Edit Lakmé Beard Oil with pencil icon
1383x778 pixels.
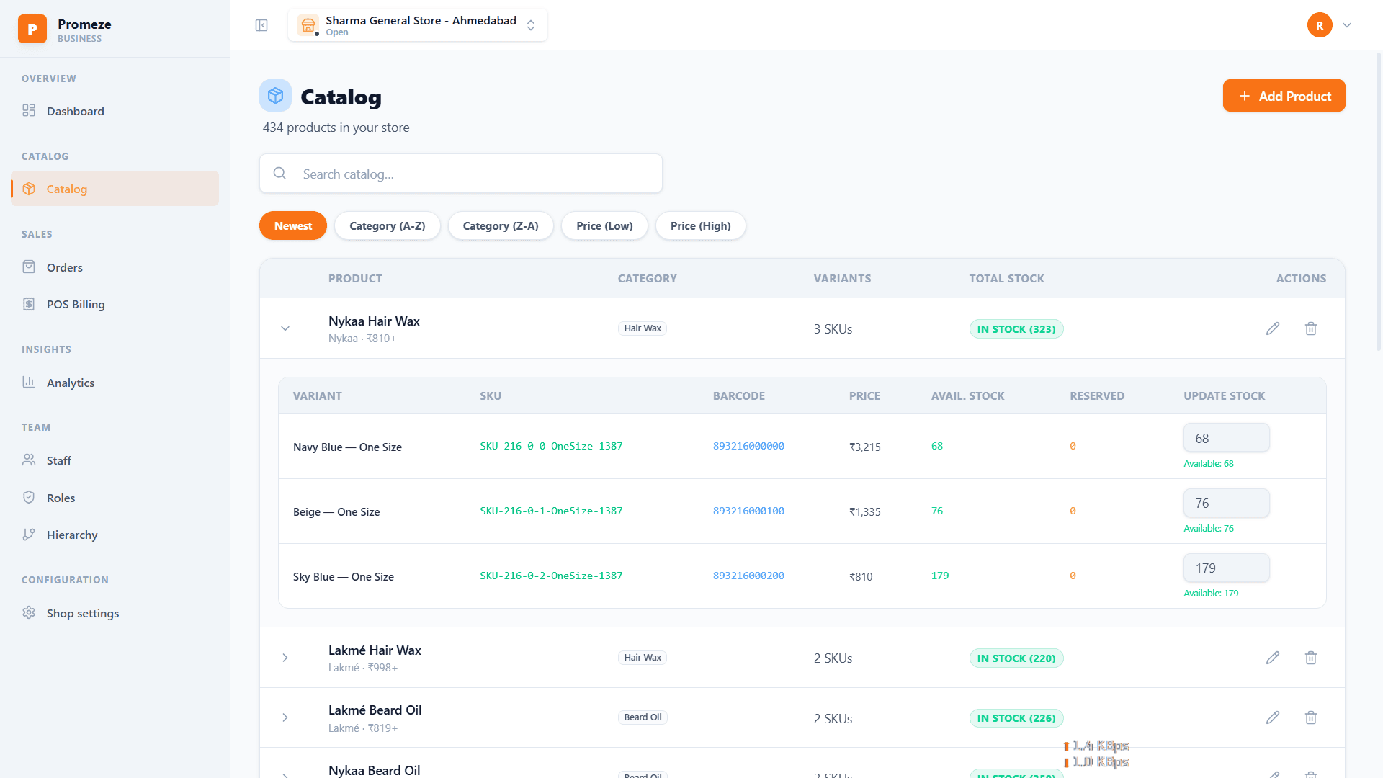[x=1273, y=717]
